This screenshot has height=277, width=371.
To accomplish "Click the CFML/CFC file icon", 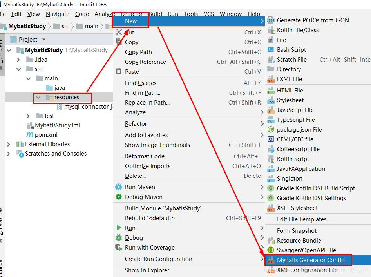I will coord(271,139).
